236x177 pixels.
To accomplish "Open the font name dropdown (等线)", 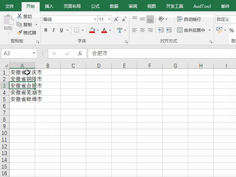I will (95, 19).
